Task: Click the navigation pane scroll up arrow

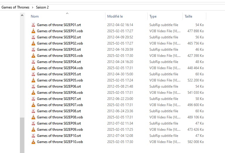Action: point(22,15)
